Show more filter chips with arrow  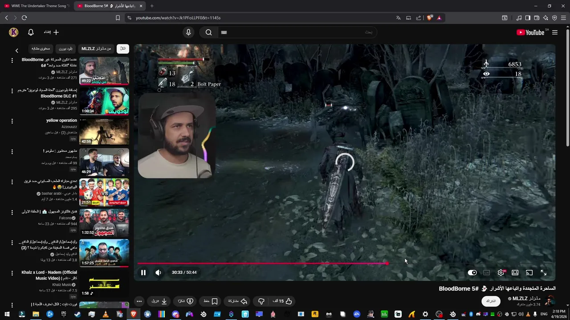click(17, 51)
